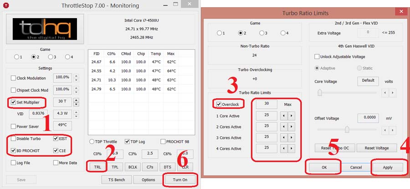Viewport: 410px width, 189px height.
Task: Open the Options button
Action: click(x=148, y=179)
